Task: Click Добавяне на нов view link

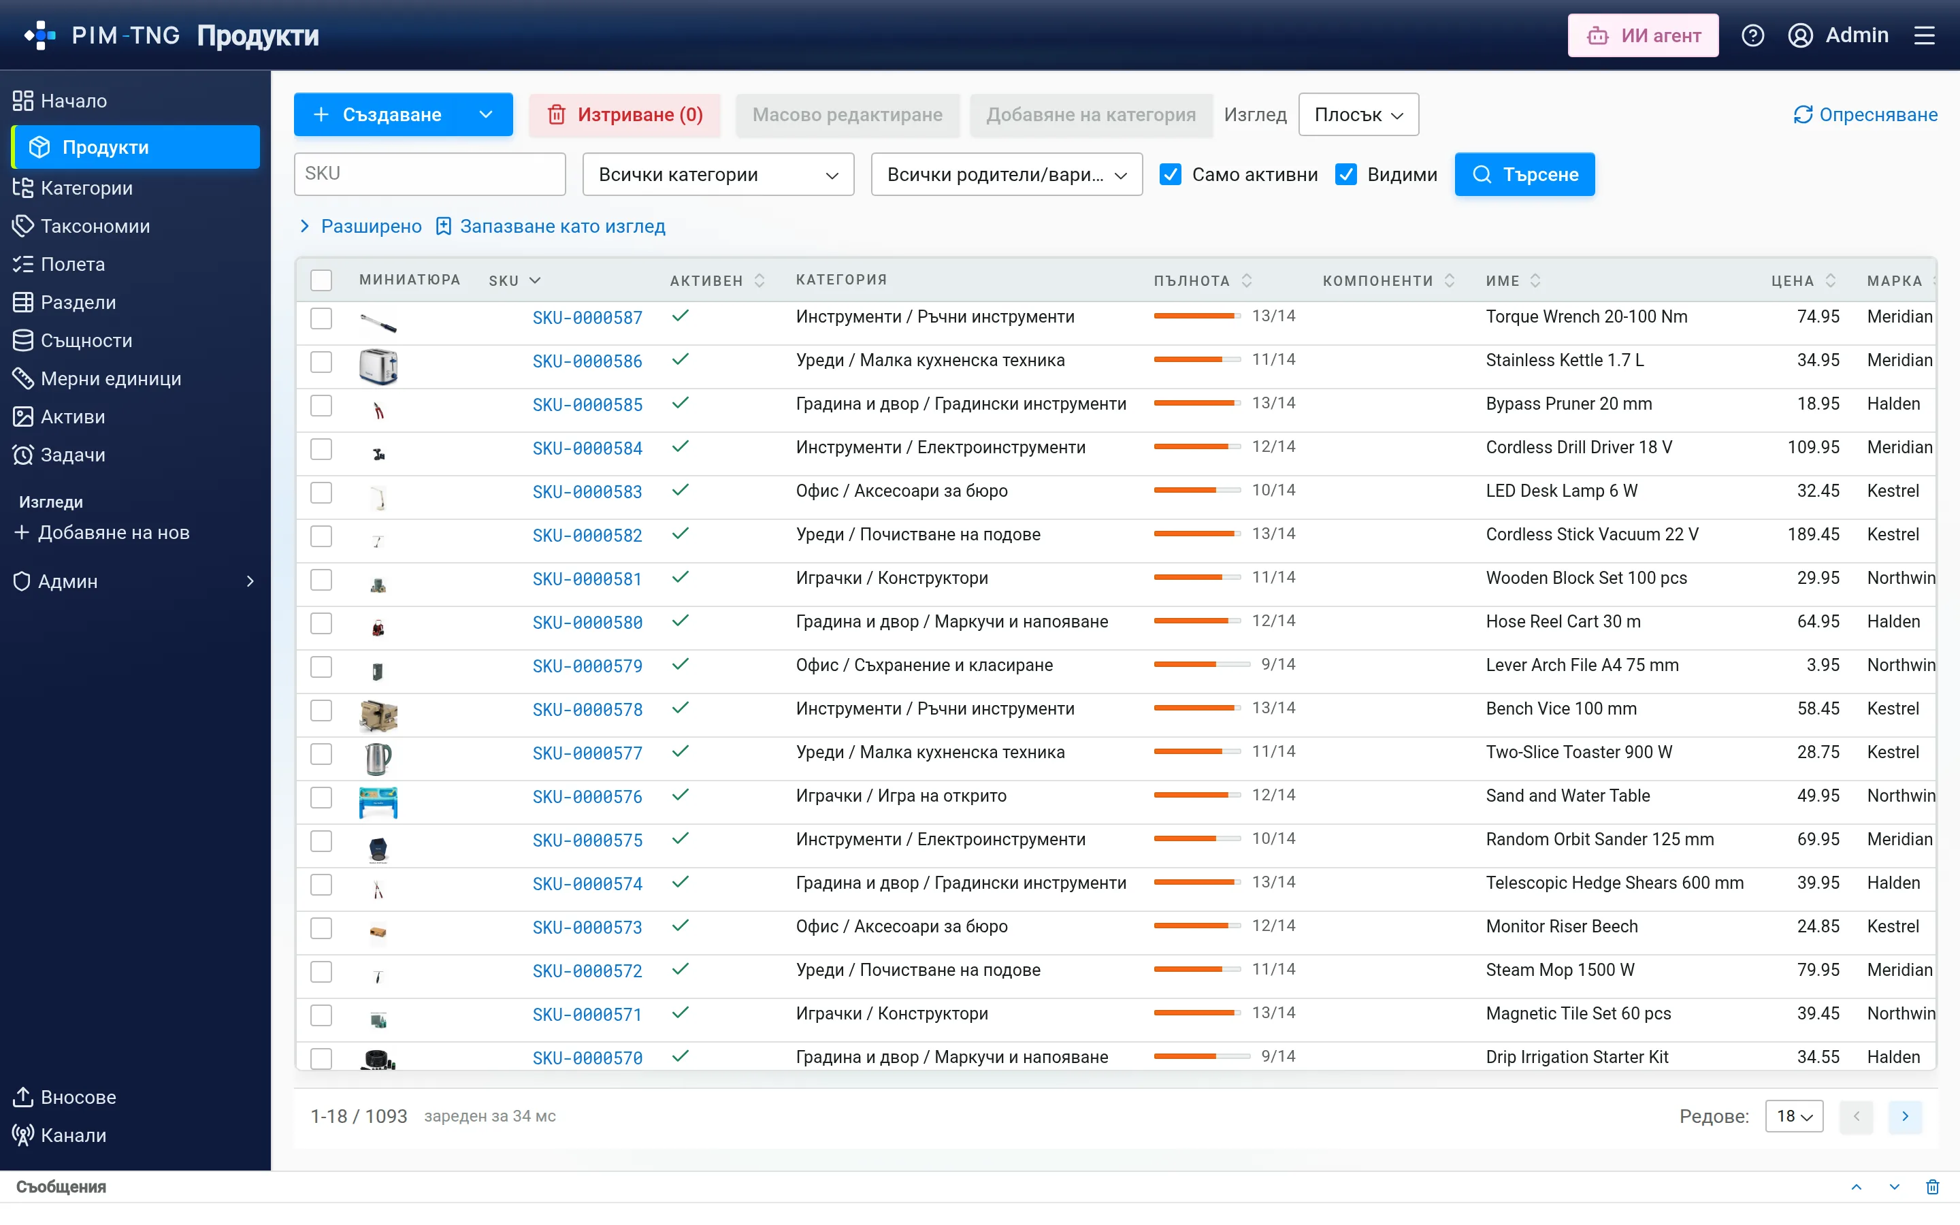Action: [x=103, y=532]
